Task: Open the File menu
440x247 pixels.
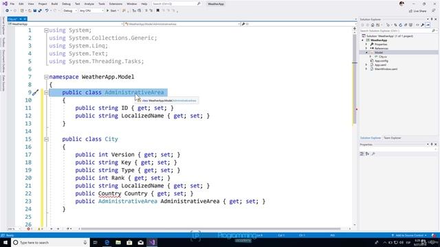Action: point(12,4)
